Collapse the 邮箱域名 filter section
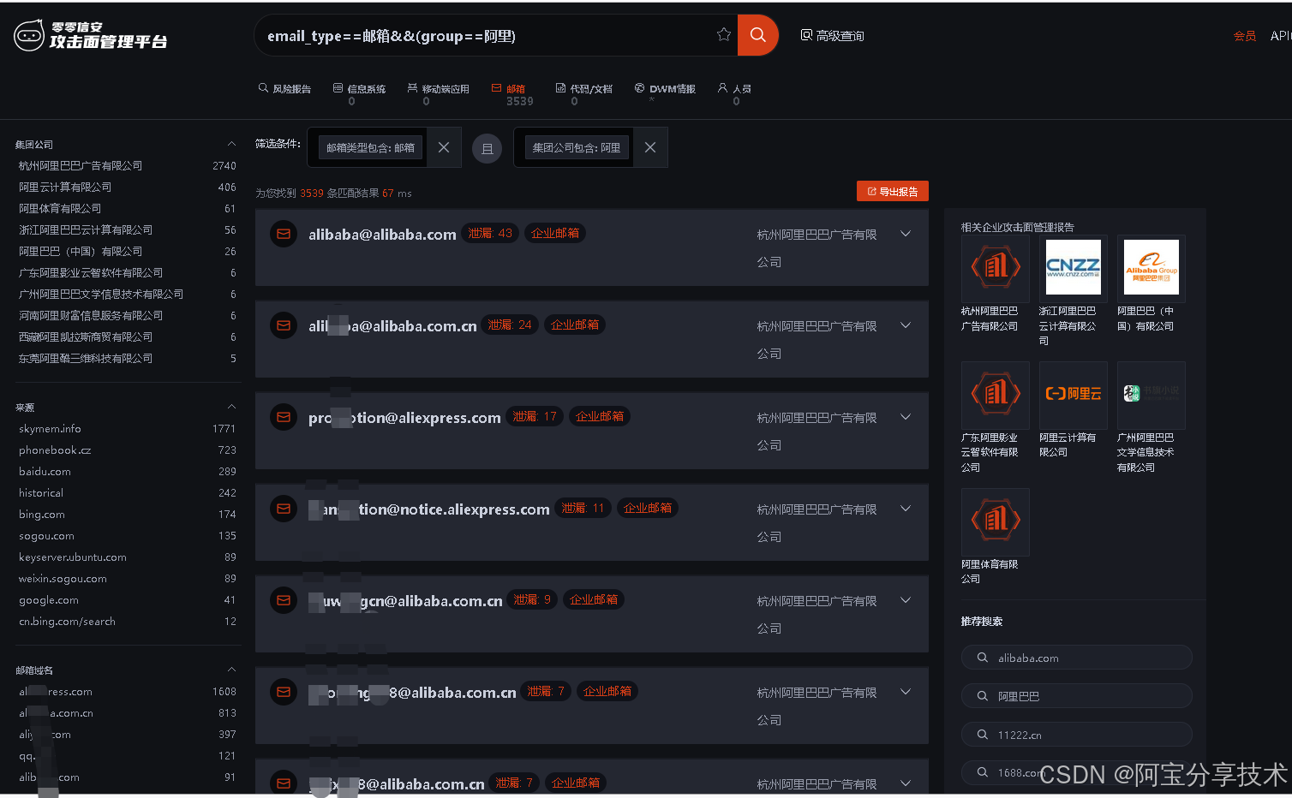 click(x=231, y=670)
